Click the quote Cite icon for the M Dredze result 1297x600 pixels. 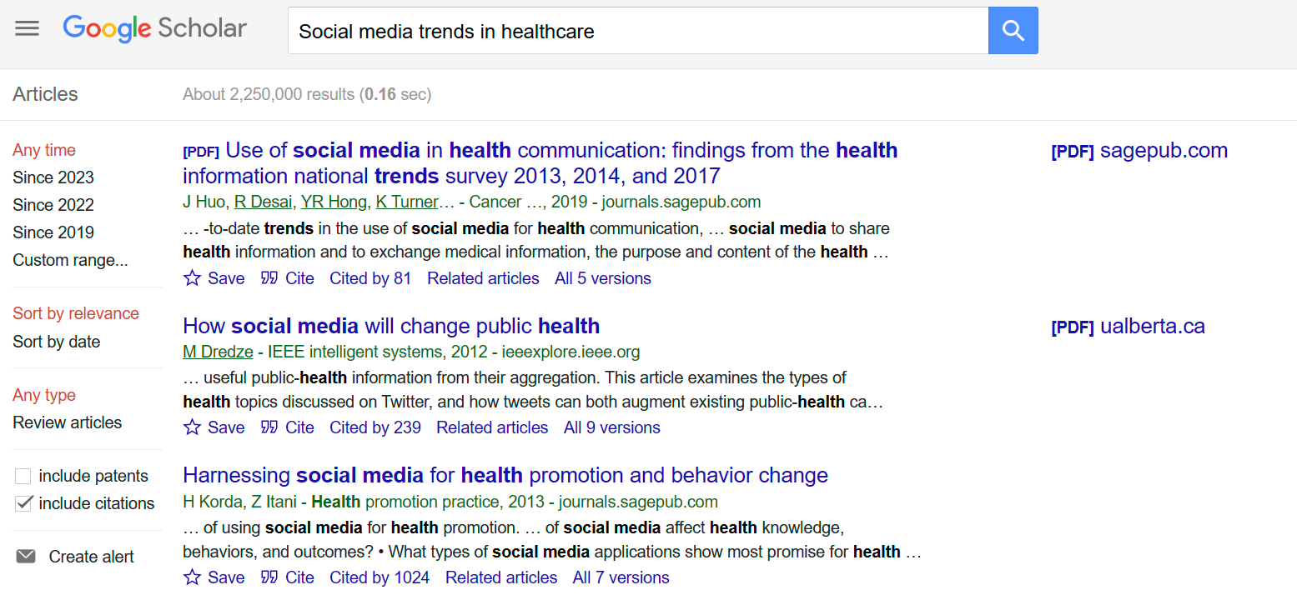[269, 427]
